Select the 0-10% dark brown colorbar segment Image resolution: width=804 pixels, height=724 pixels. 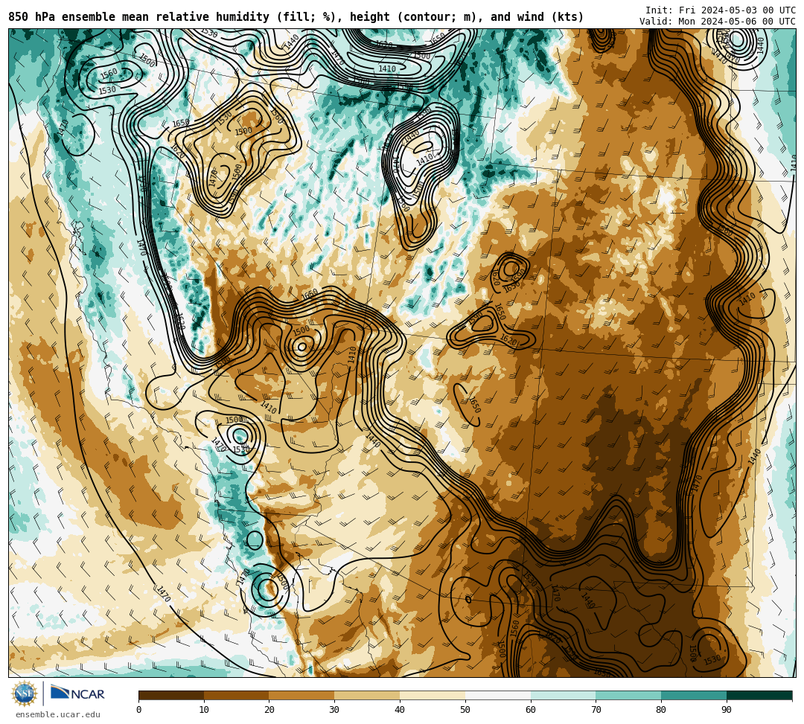[x=171, y=695]
